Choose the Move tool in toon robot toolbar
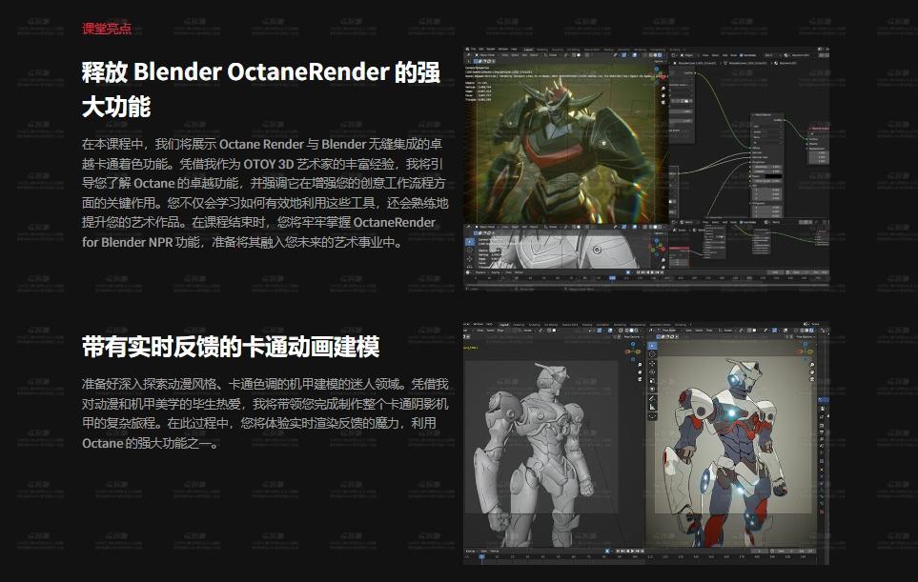This screenshot has width=918, height=582. [x=652, y=364]
